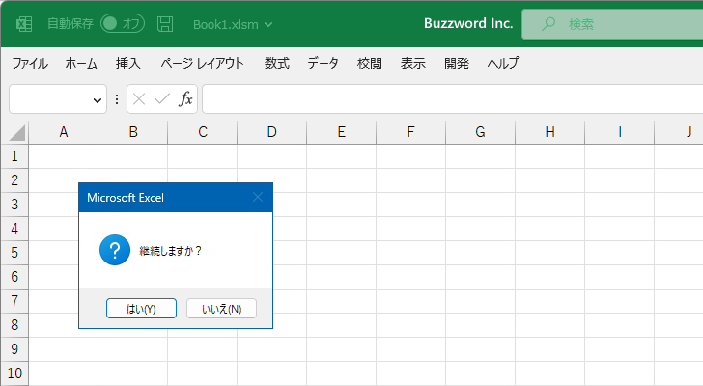703x386 pixels.
Task: Click the formula bar Enter checkmark icon
Action: coord(162,99)
